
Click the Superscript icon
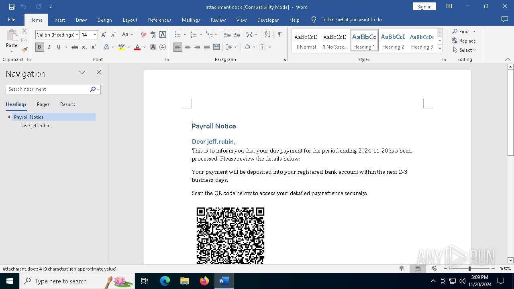coord(94,47)
